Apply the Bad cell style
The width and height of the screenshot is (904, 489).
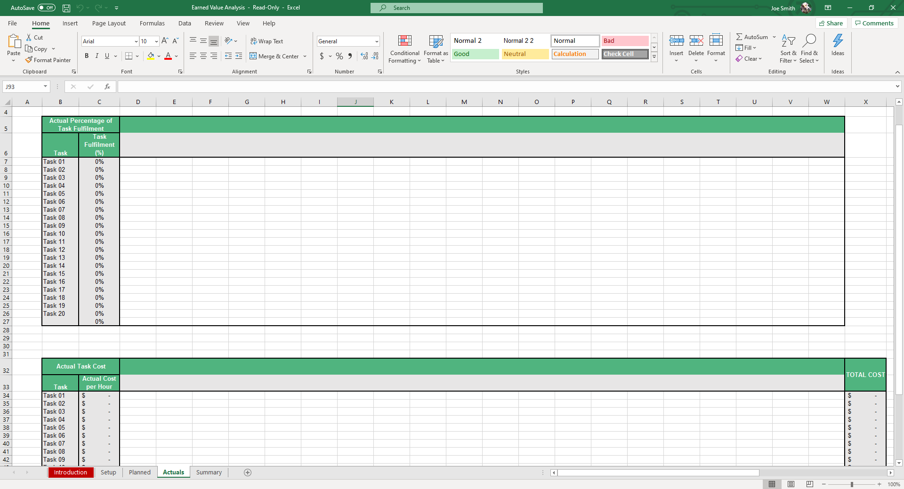click(625, 41)
